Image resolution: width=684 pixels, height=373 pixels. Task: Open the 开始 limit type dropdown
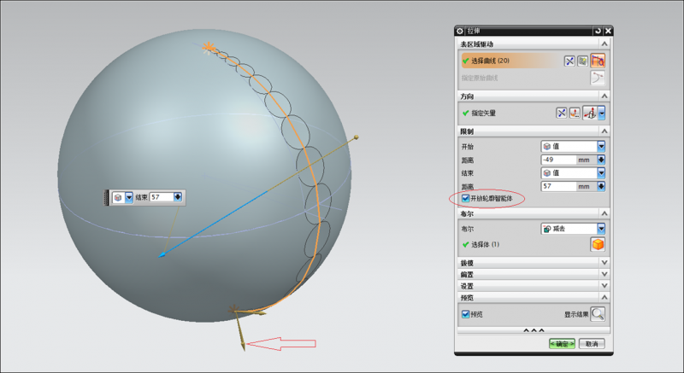pos(601,147)
